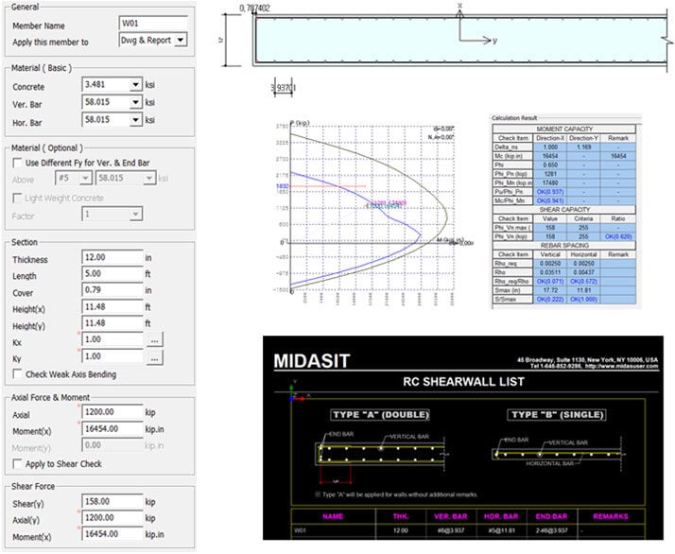This screenshot has width=675, height=554.
Task: Select the Thickness input field
Action: click(112, 259)
